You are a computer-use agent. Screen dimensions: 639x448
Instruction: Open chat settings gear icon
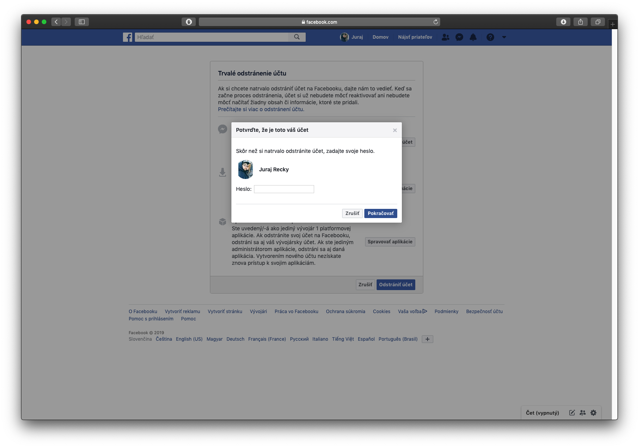pos(593,413)
